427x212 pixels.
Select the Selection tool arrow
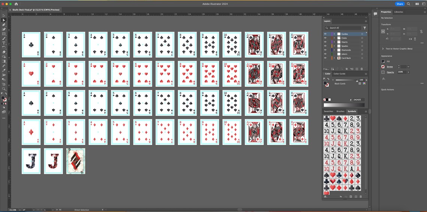[x=4, y=15]
